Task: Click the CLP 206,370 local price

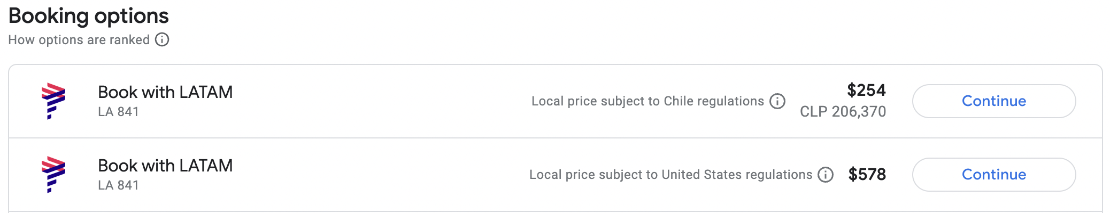Action: tap(843, 111)
